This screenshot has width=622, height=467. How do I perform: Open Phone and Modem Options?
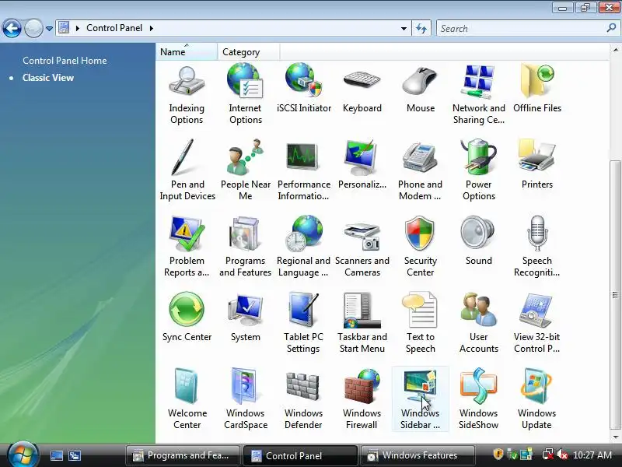tap(420, 170)
